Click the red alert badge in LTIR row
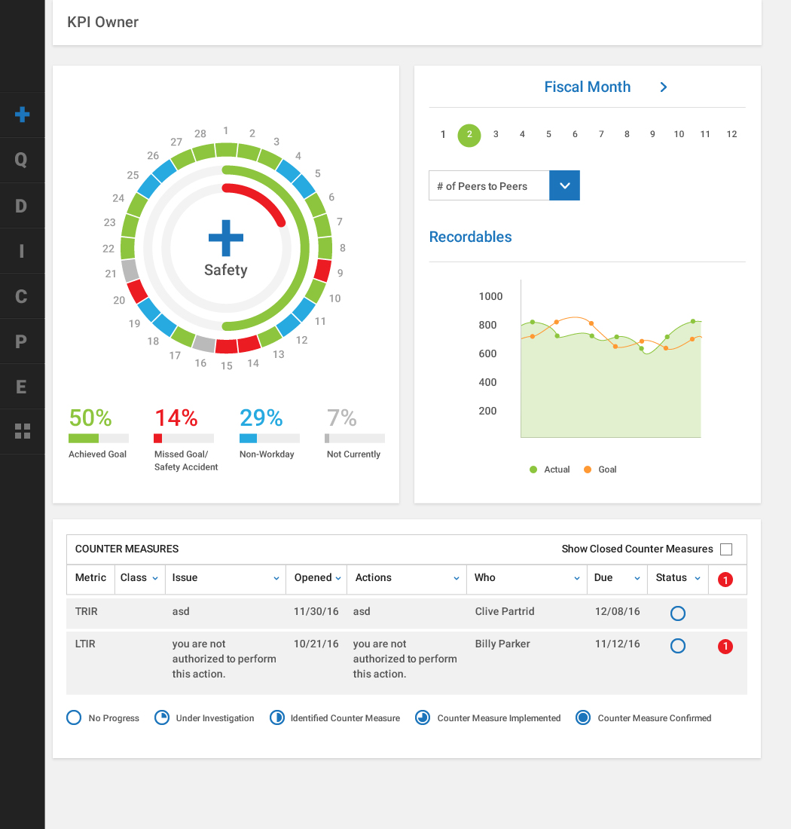 tap(725, 647)
